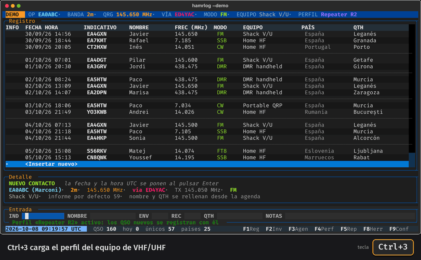
Task: Click the BANDA 2m value
Action: [90, 14]
